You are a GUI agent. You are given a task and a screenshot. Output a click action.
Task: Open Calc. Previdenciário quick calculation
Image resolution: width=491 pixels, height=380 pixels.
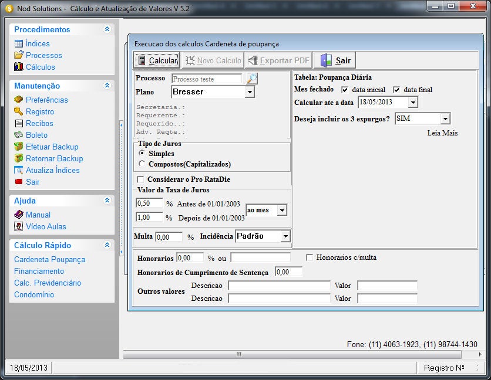48,283
